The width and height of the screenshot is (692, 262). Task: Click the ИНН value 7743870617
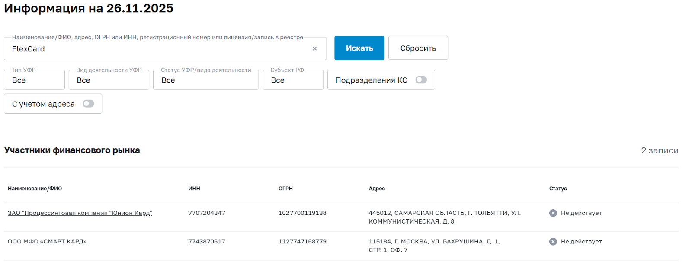point(207,242)
